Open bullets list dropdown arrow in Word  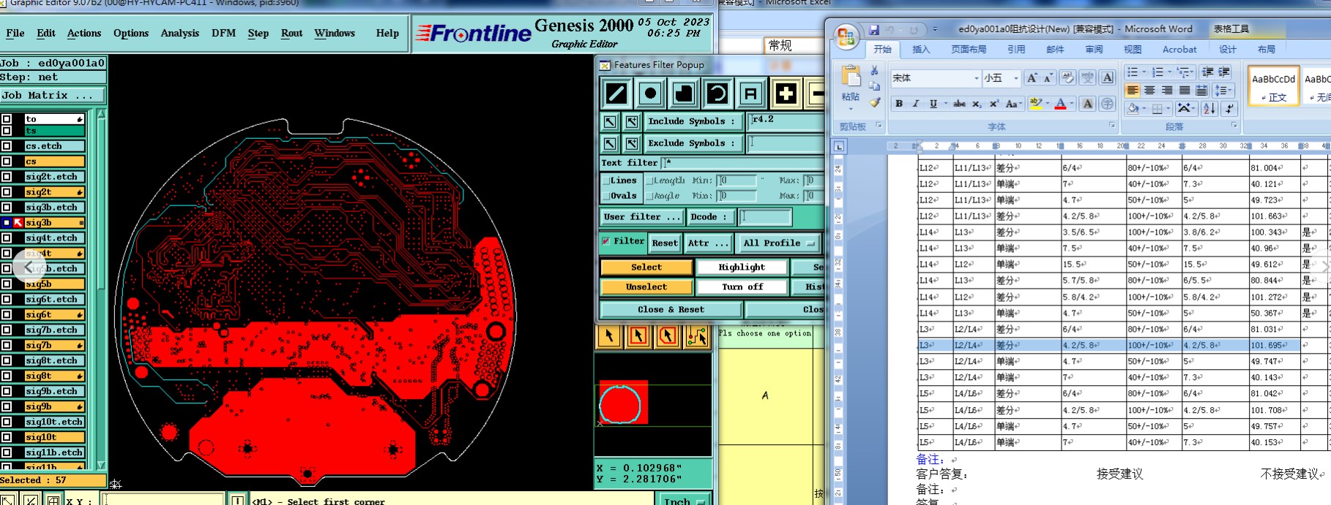point(1144,72)
